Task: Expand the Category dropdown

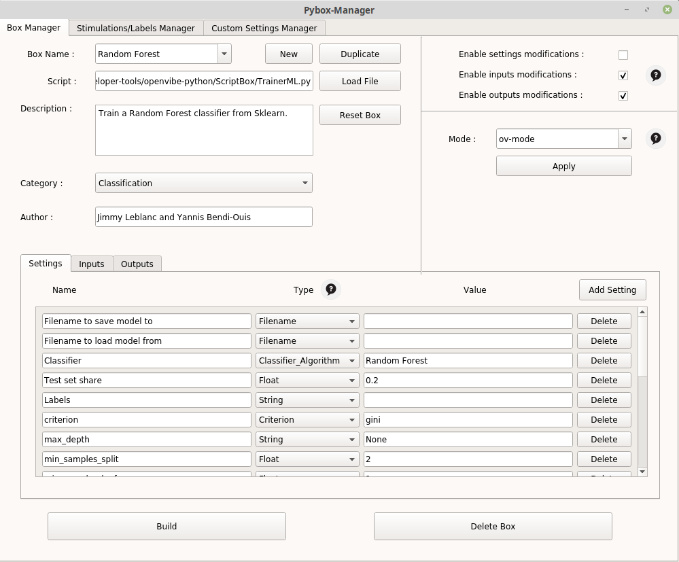Action: click(304, 183)
